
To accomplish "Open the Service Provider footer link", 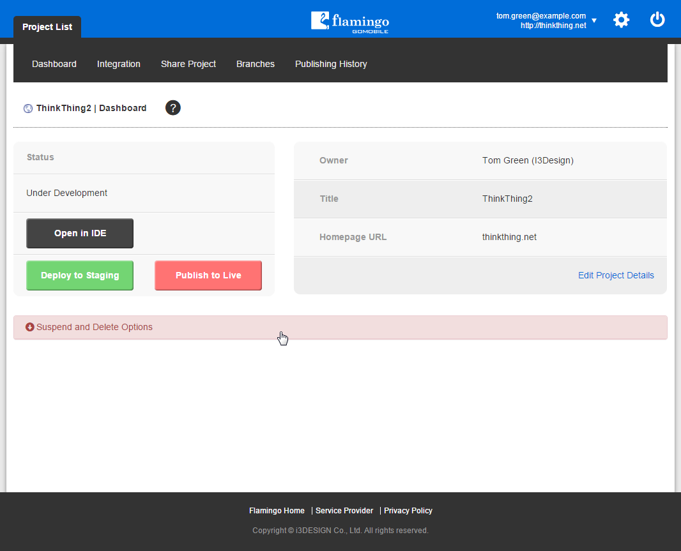I will tap(344, 511).
